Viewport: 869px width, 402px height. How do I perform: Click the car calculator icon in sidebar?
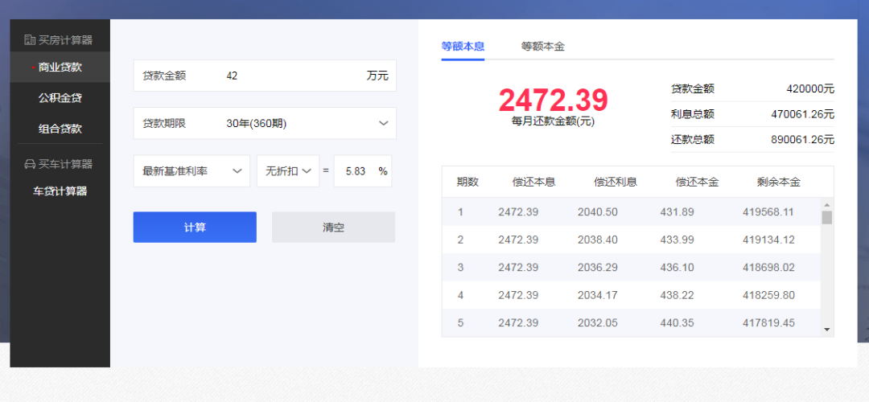(x=30, y=164)
